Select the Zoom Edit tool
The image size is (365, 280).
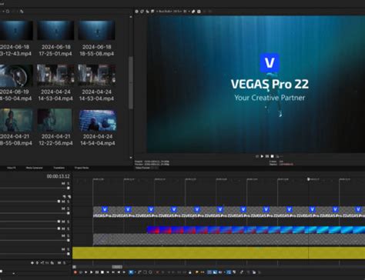(x=150, y=272)
